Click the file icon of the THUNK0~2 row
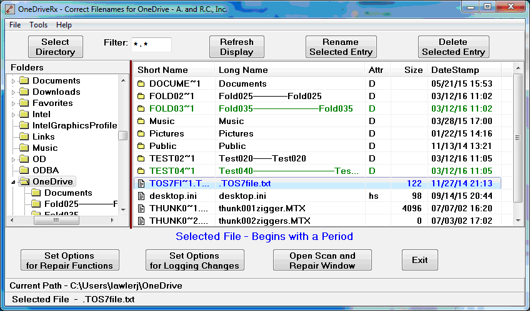The height and width of the screenshot is (311, 530). [141, 221]
